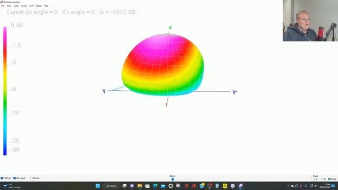Click the Zoom slider handle

(173, 179)
